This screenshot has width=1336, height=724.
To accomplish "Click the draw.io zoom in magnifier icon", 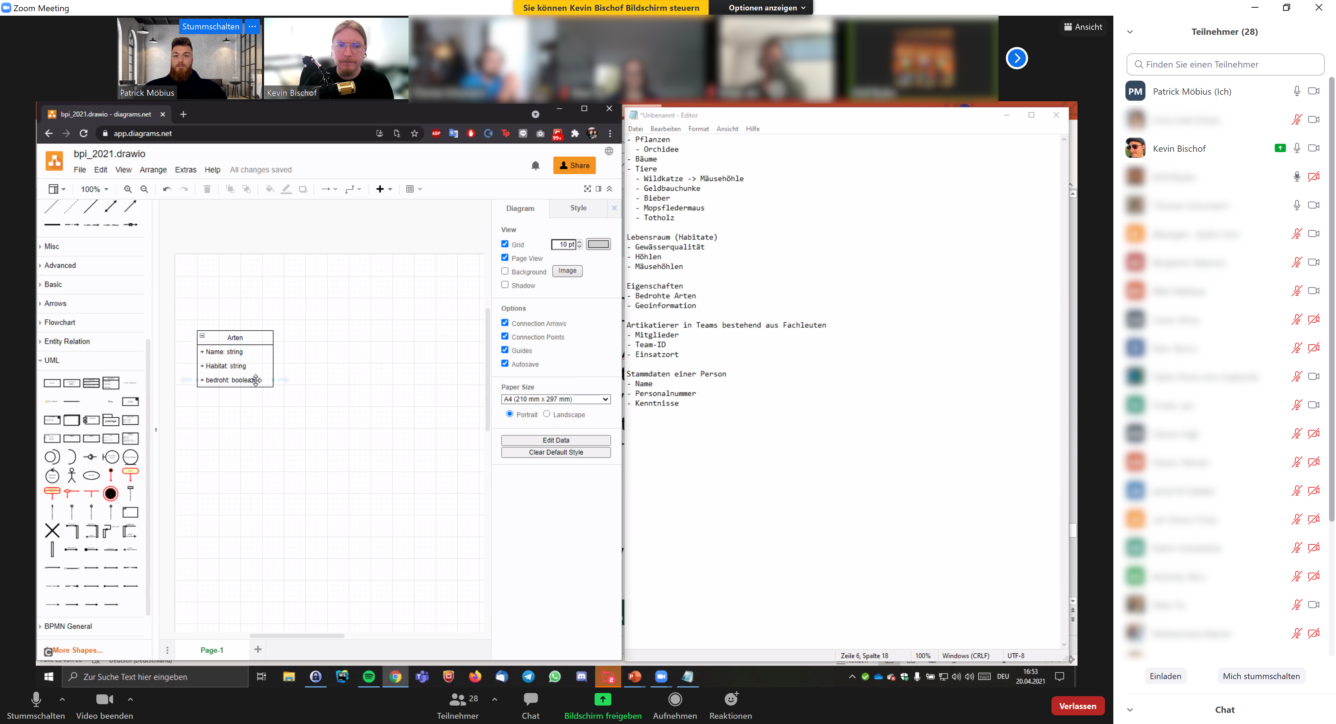I will point(128,189).
